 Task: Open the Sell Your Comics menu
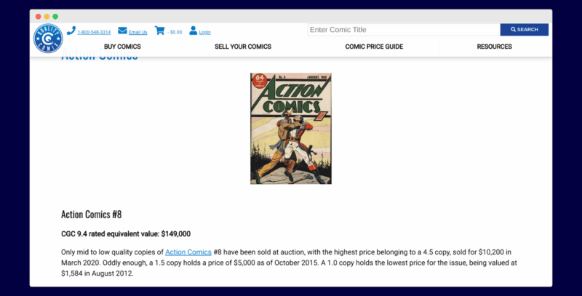242,47
